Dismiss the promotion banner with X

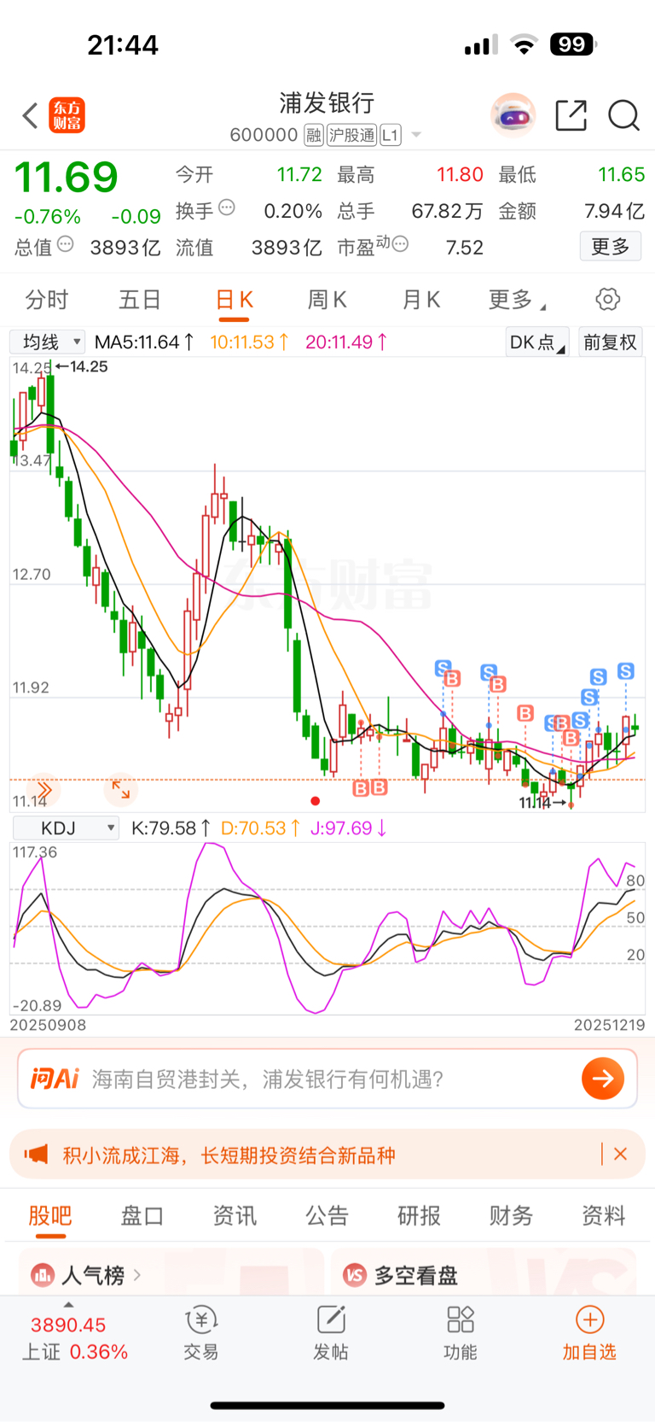(621, 1154)
